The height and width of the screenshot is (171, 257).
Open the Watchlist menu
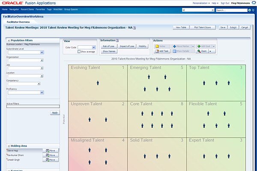tap(58, 9)
